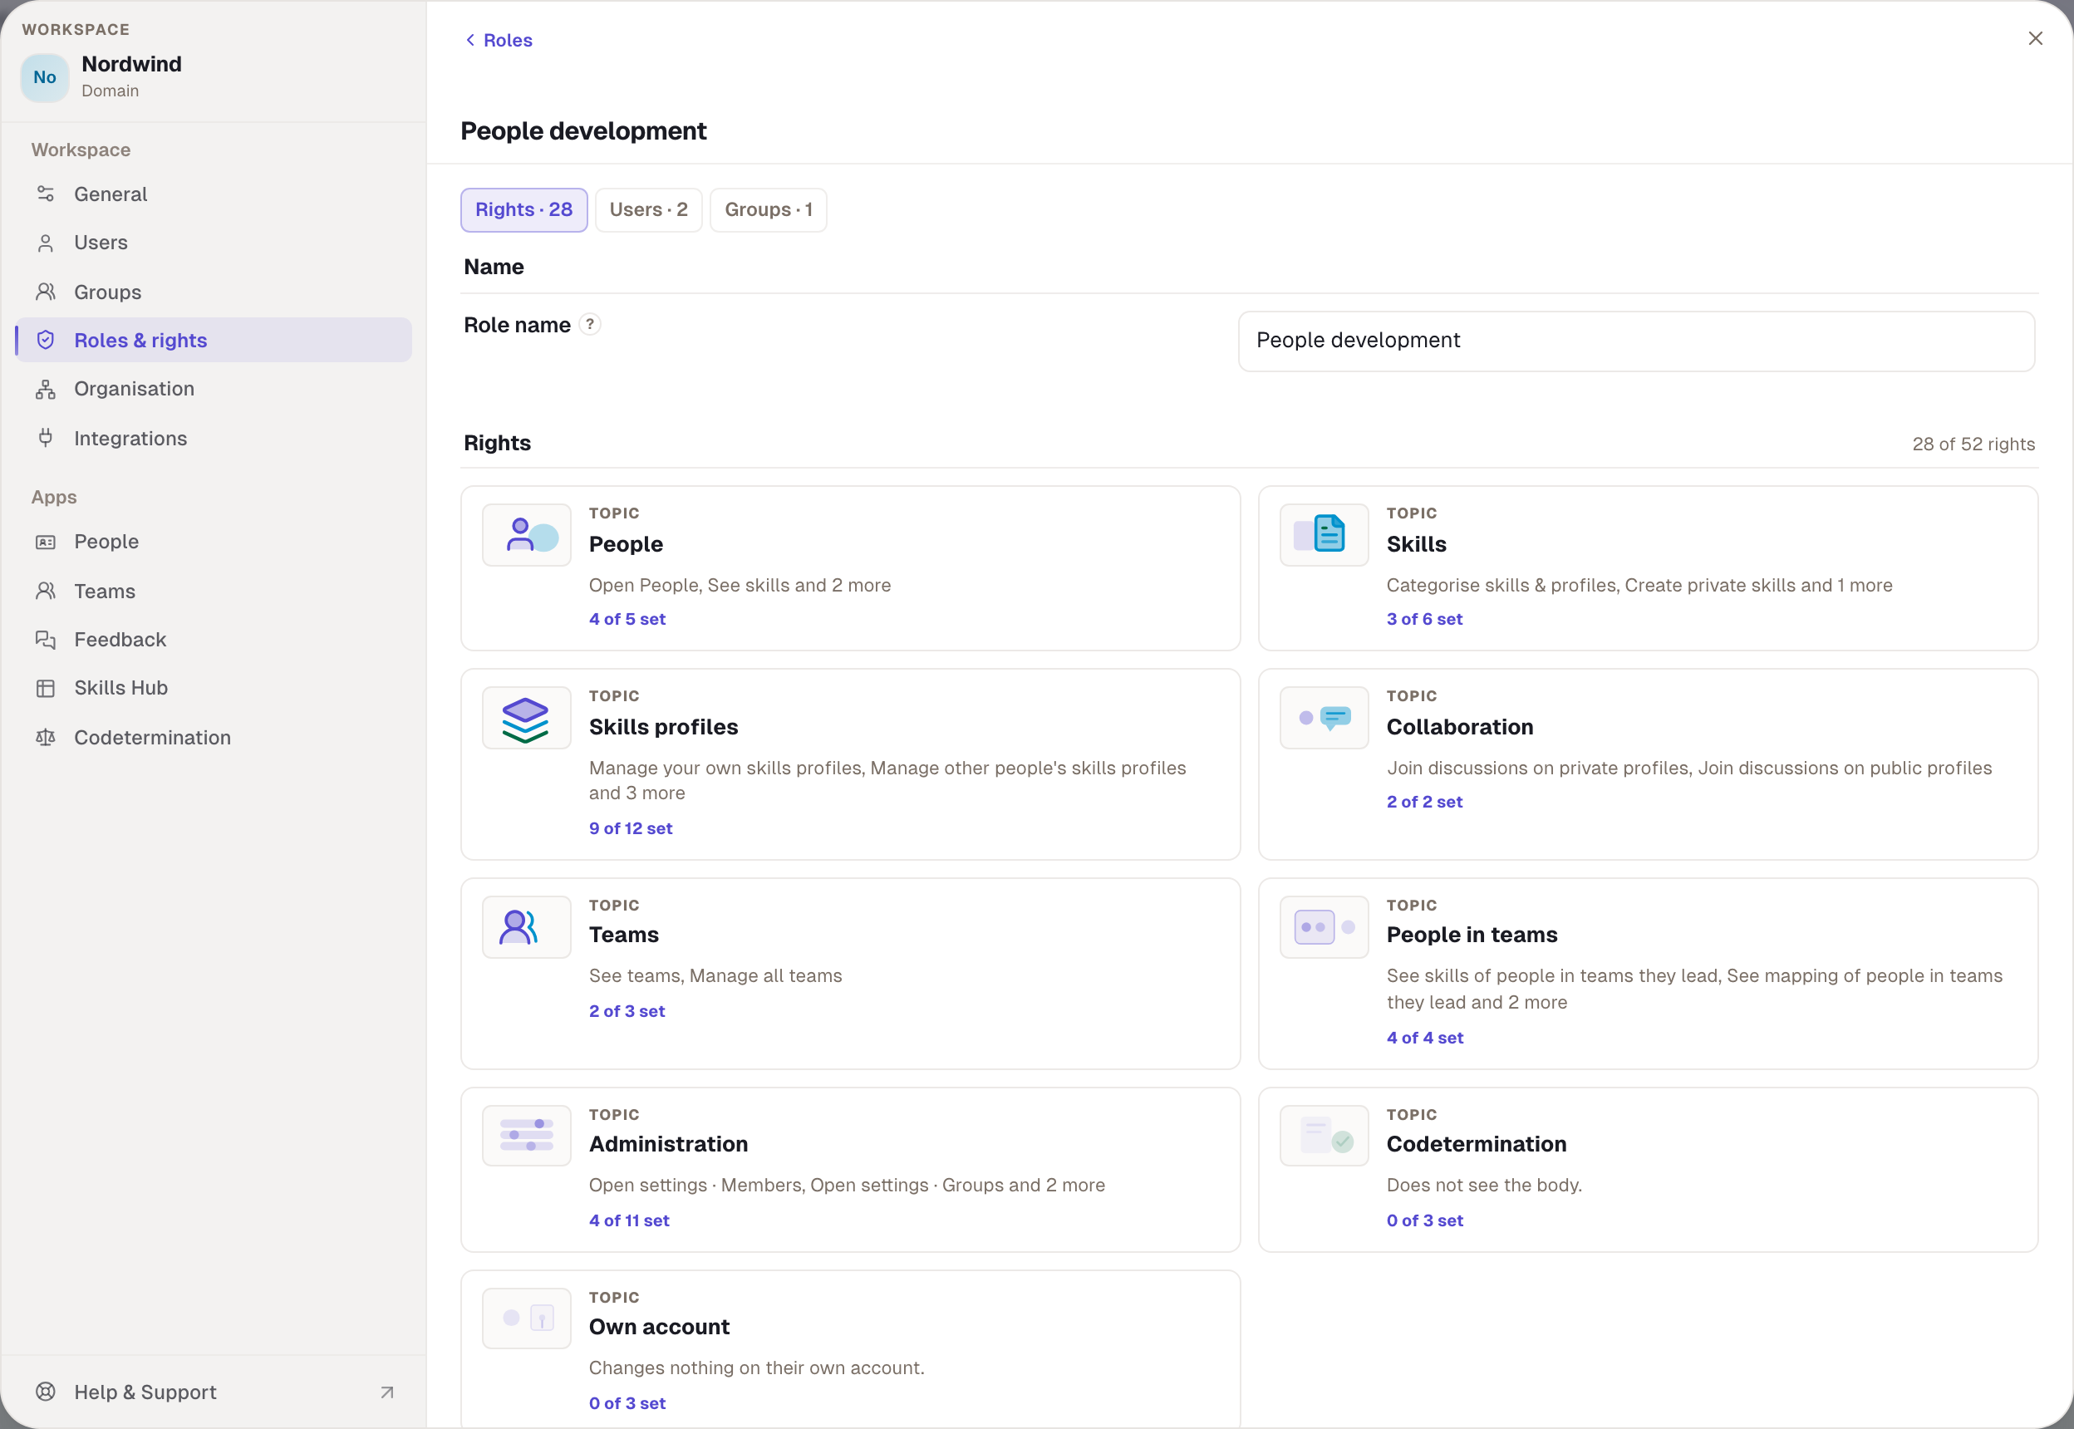Click the Roles & rights shield icon
Screen dimensions: 2074x1429
(46, 341)
